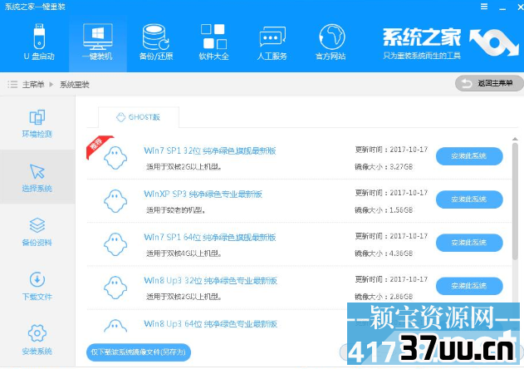Click the ghost icon for Win8 Up3 32位
Image resolution: width=524 pixels, height=369 pixels.
click(x=115, y=288)
